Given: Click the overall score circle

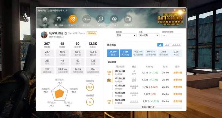Looking at the screenshot, I should [x=90, y=87].
